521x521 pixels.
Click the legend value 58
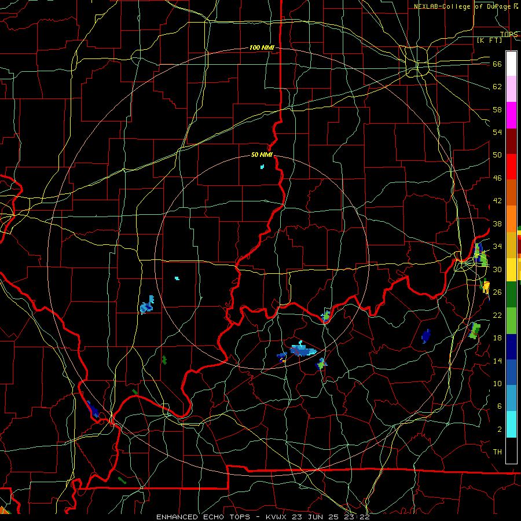[497, 109]
